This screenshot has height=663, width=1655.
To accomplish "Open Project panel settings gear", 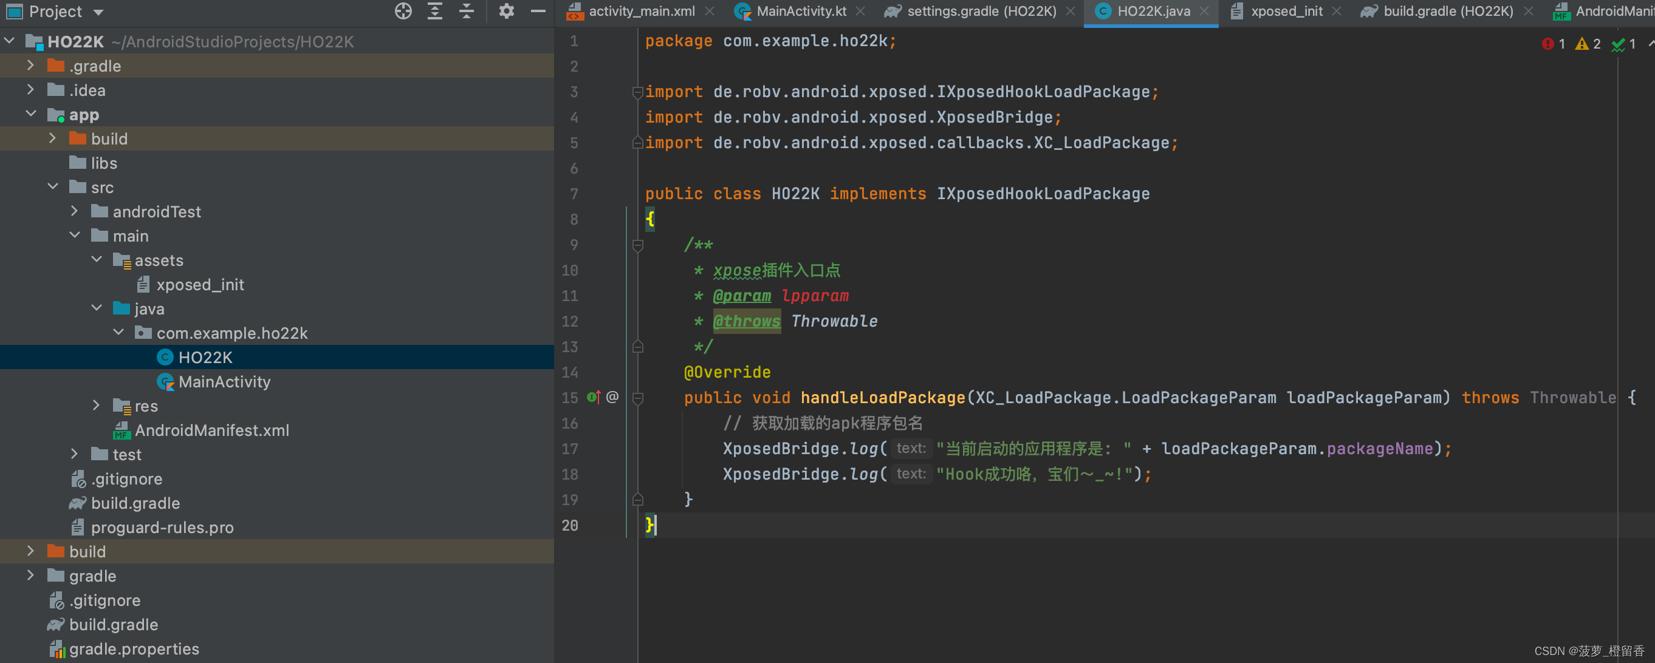I will (x=506, y=11).
